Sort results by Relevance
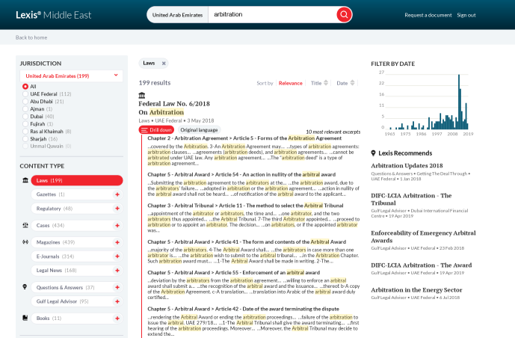Viewport: 515px width, 338px height. coord(290,83)
